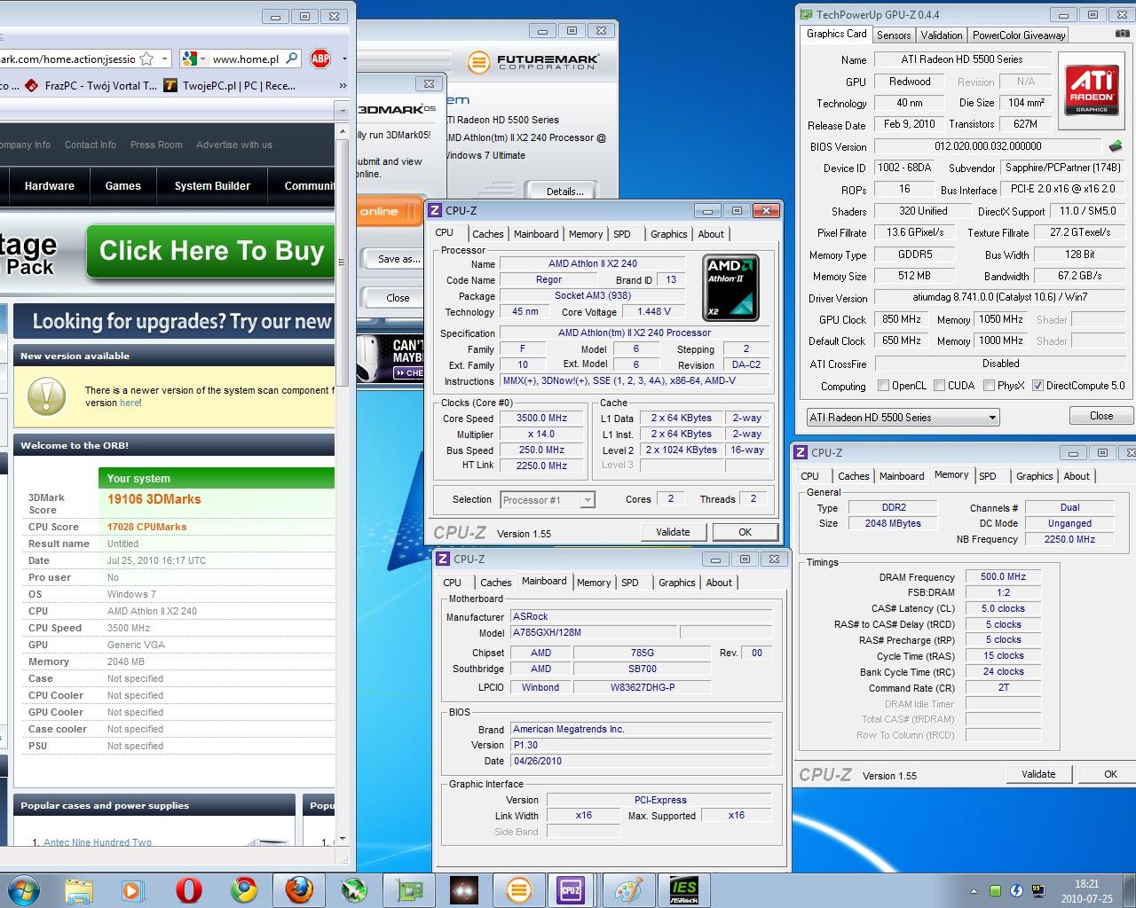Click the AMD Athlon II logo in CPU-Z
Viewport: 1136px width, 908px height.
click(x=731, y=287)
